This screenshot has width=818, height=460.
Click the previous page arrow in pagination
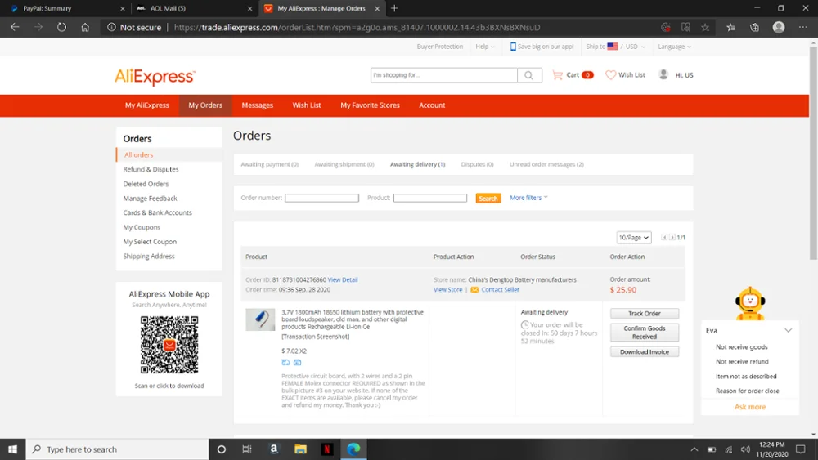tap(664, 238)
